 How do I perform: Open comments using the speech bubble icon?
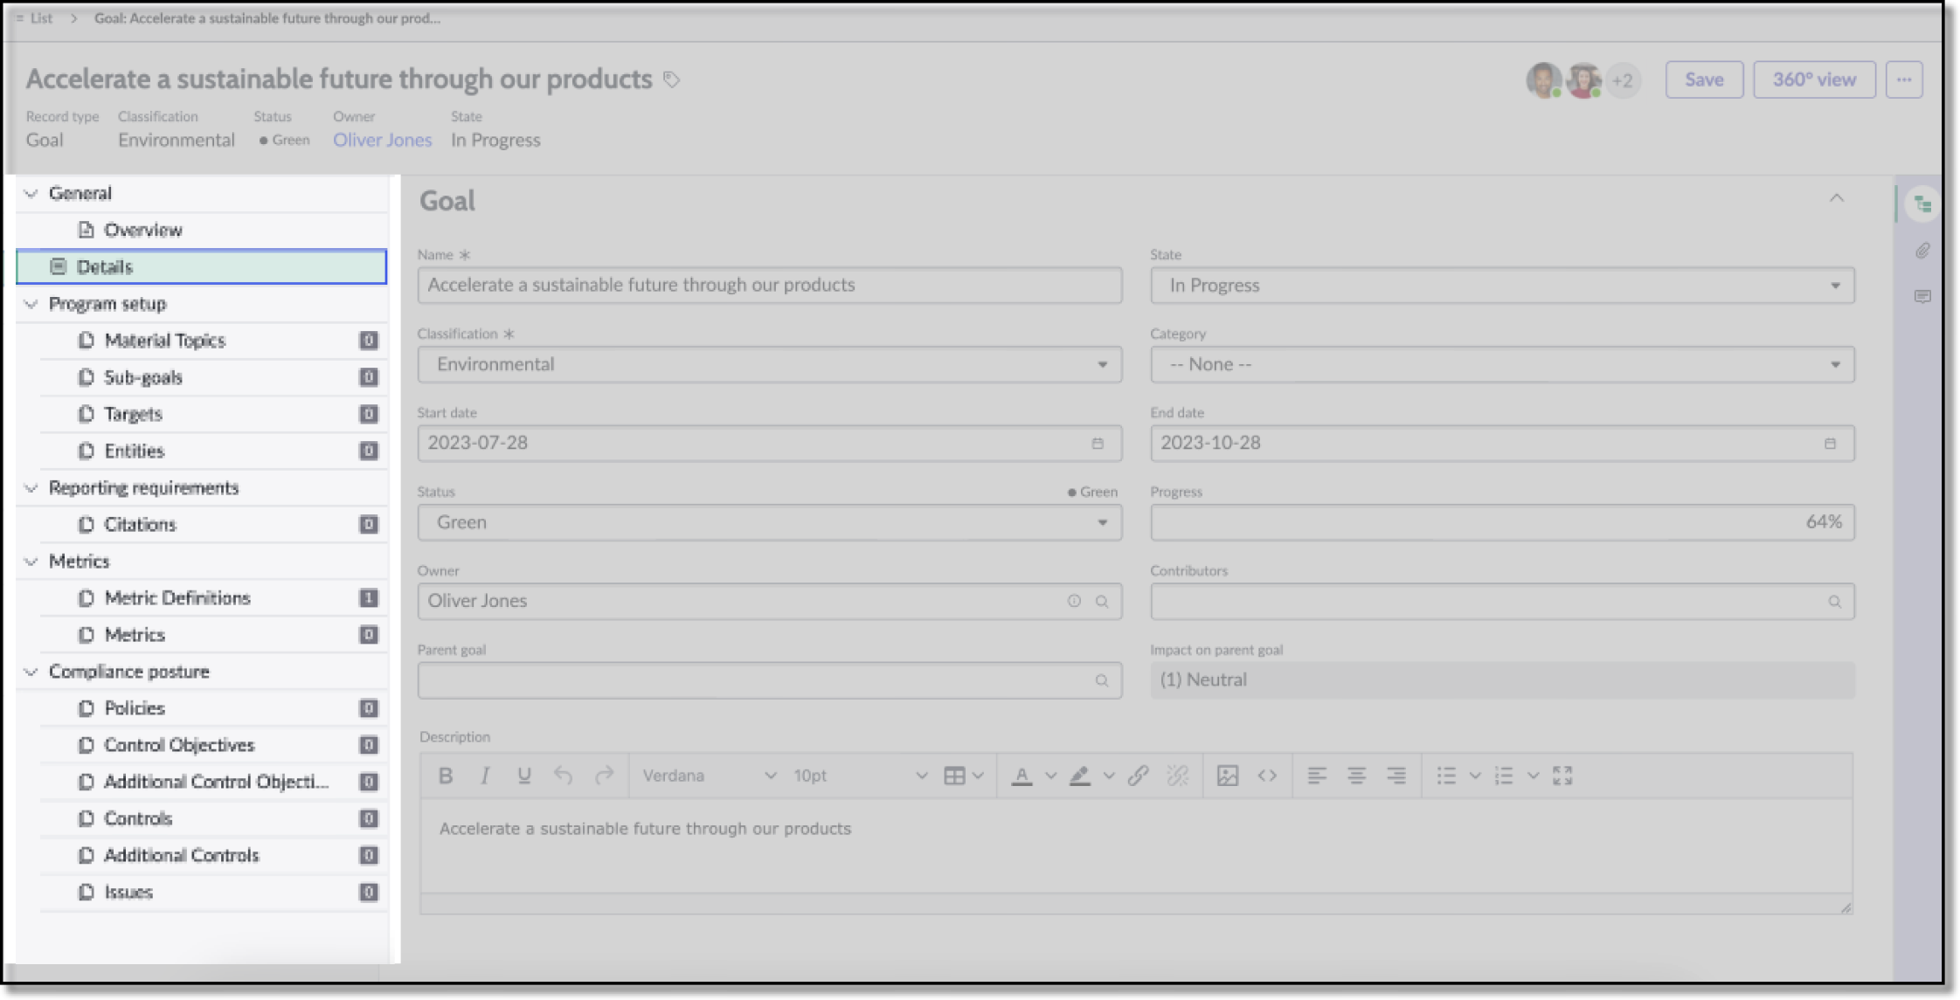click(x=1922, y=297)
